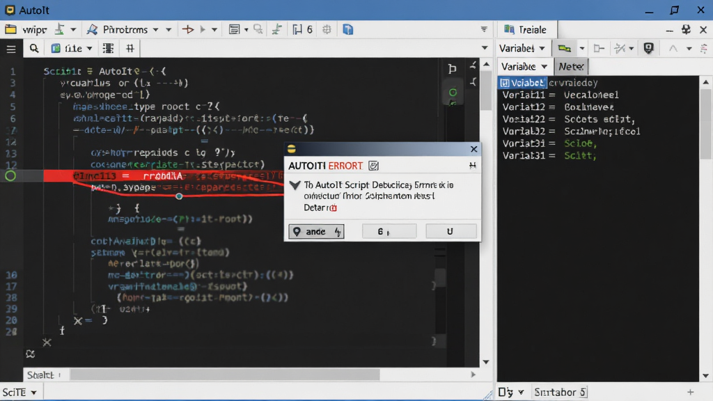Viewport: 713px width, 401px height.
Task: Click the edit icon beside AUTOITI ERRORT
Action: (x=374, y=166)
